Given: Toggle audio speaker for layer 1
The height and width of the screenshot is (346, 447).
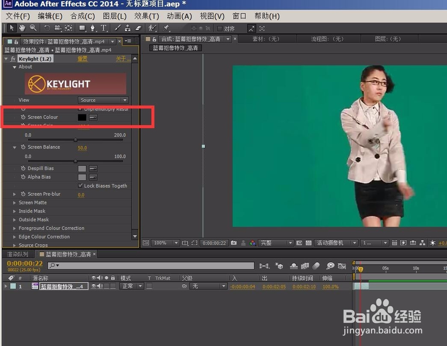Looking at the screenshot, I should point(100,286).
